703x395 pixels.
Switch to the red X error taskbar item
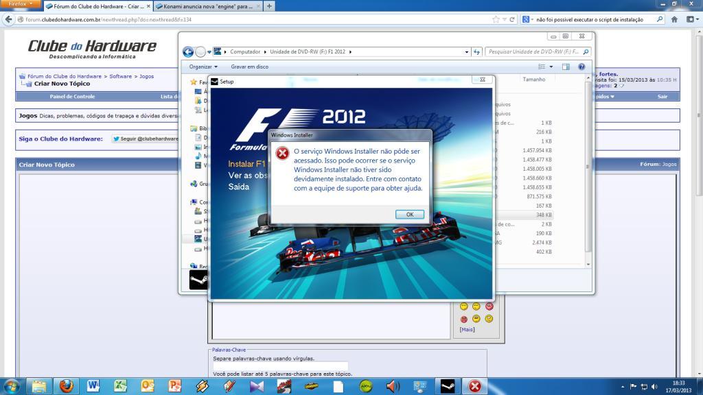pyautogui.click(x=475, y=386)
